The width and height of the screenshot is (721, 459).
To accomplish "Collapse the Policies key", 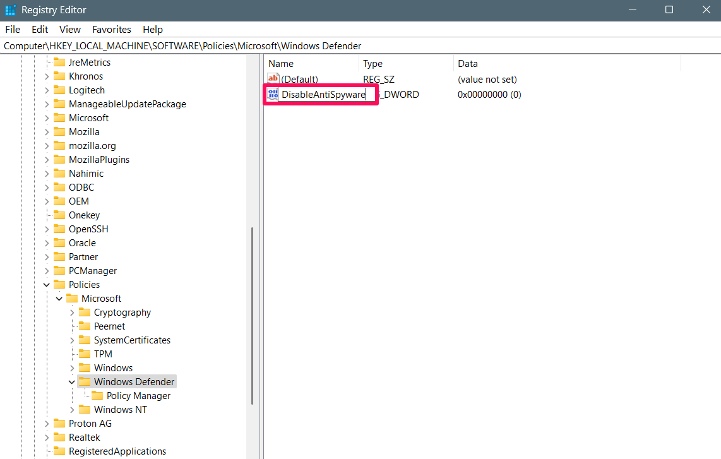I will [x=47, y=285].
